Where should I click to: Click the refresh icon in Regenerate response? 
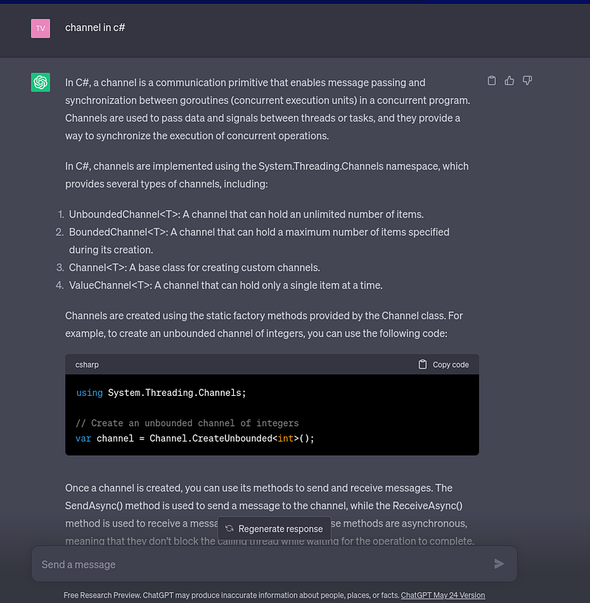tap(229, 529)
